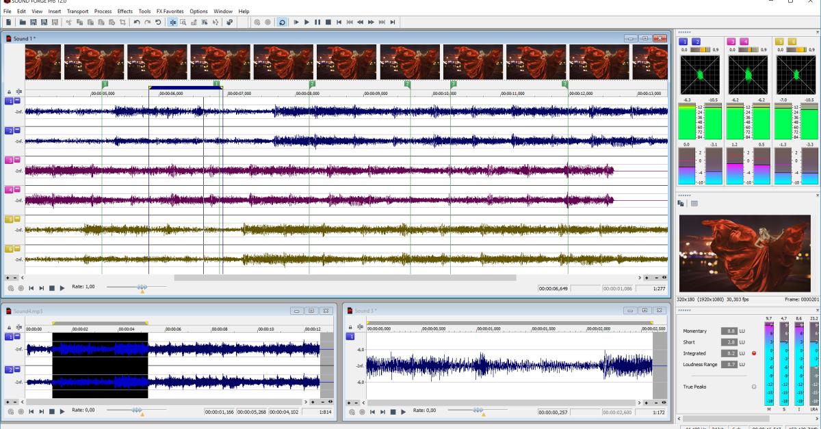Click the Trim/Crop toolbar icon
821x429 pixels.
coord(123,22)
